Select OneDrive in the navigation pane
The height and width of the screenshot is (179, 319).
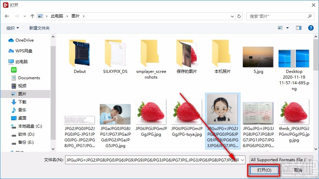pos(21,40)
